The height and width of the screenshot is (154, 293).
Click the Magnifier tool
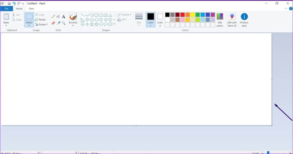[x=64, y=23]
